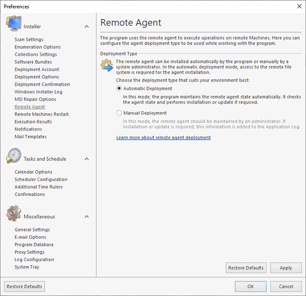Image resolution: width=306 pixels, height=296 pixels.
Task: Click the Installer monitor icon
Action: point(14,23)
